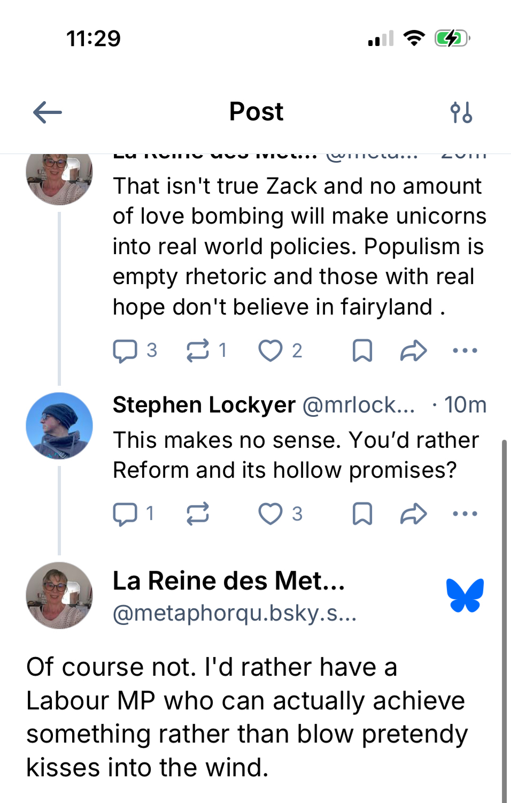Screen dimensions: 511x803
Task: Repost the love bombing post
Action: click(198, 351)
